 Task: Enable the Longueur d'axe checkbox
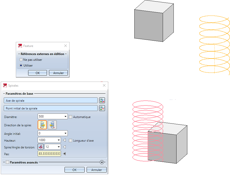tap(70, 141)
